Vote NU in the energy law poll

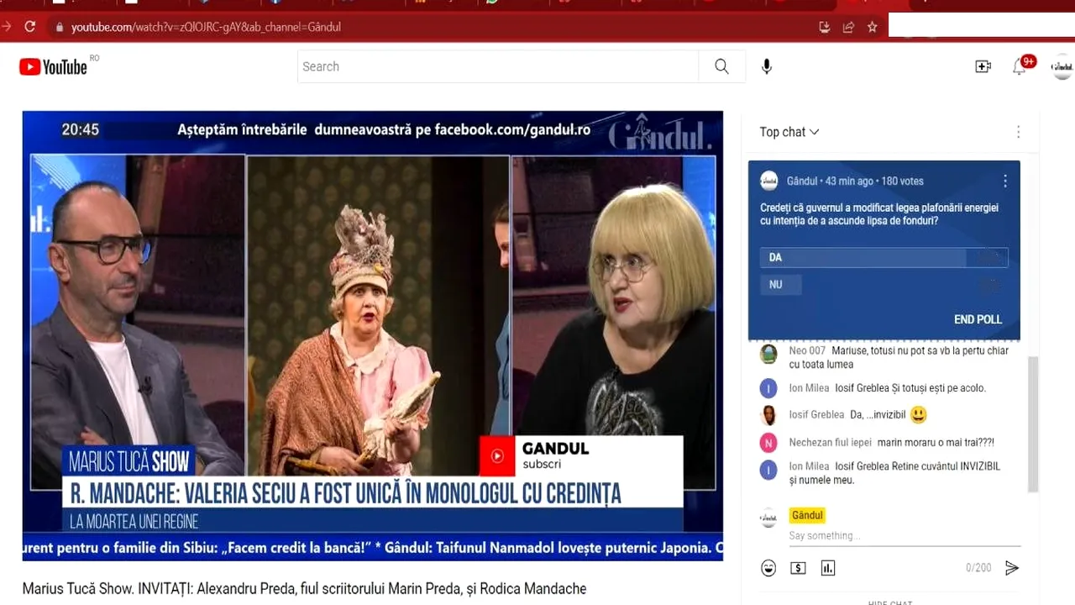tap(780, 284)
